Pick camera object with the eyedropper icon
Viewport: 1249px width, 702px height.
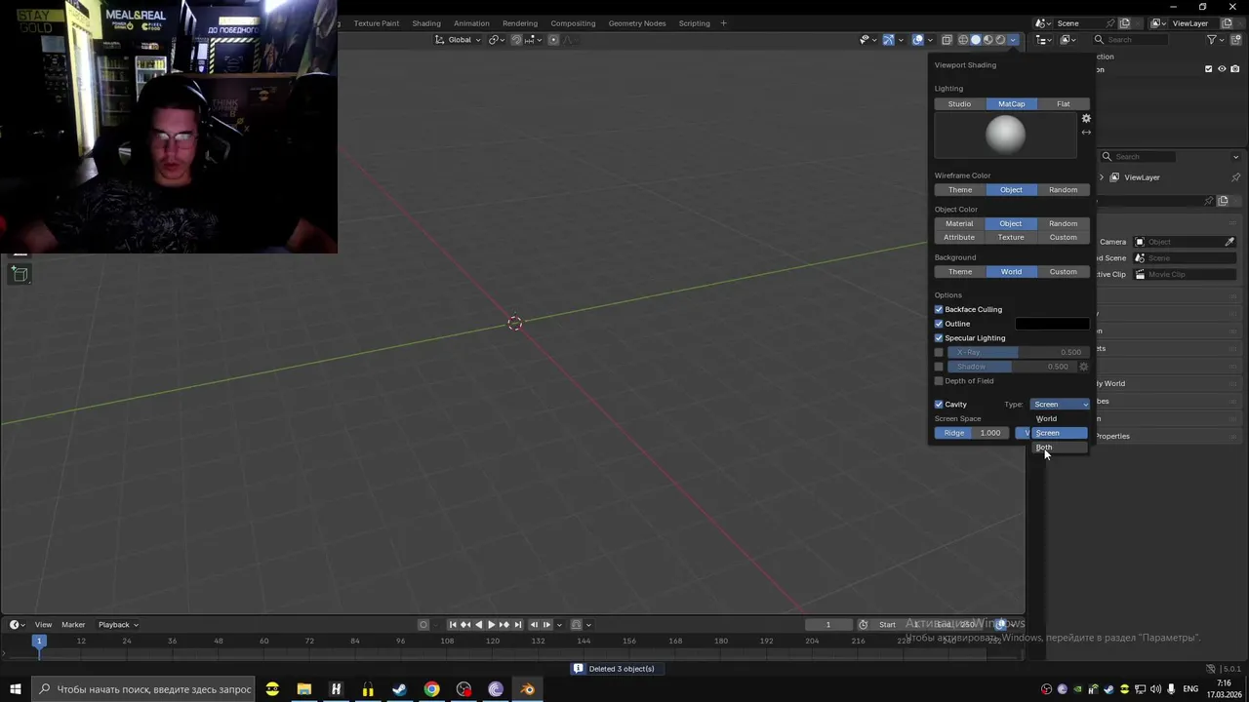1229,242
